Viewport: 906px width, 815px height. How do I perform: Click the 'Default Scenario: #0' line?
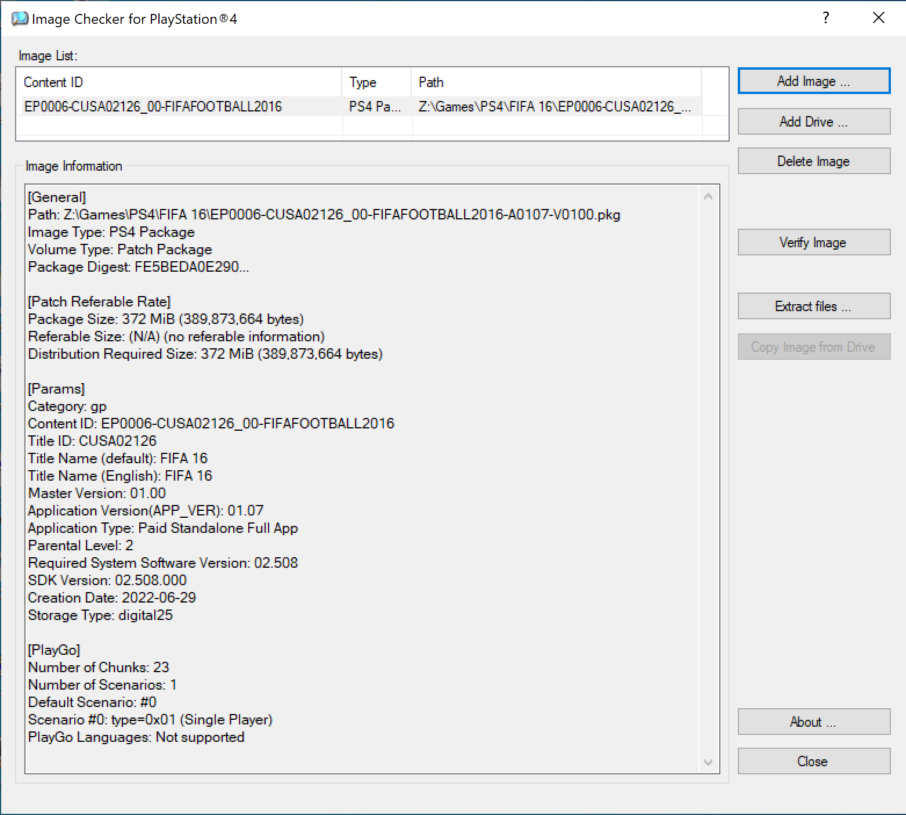pyautogui.click(x=92, y=702)
